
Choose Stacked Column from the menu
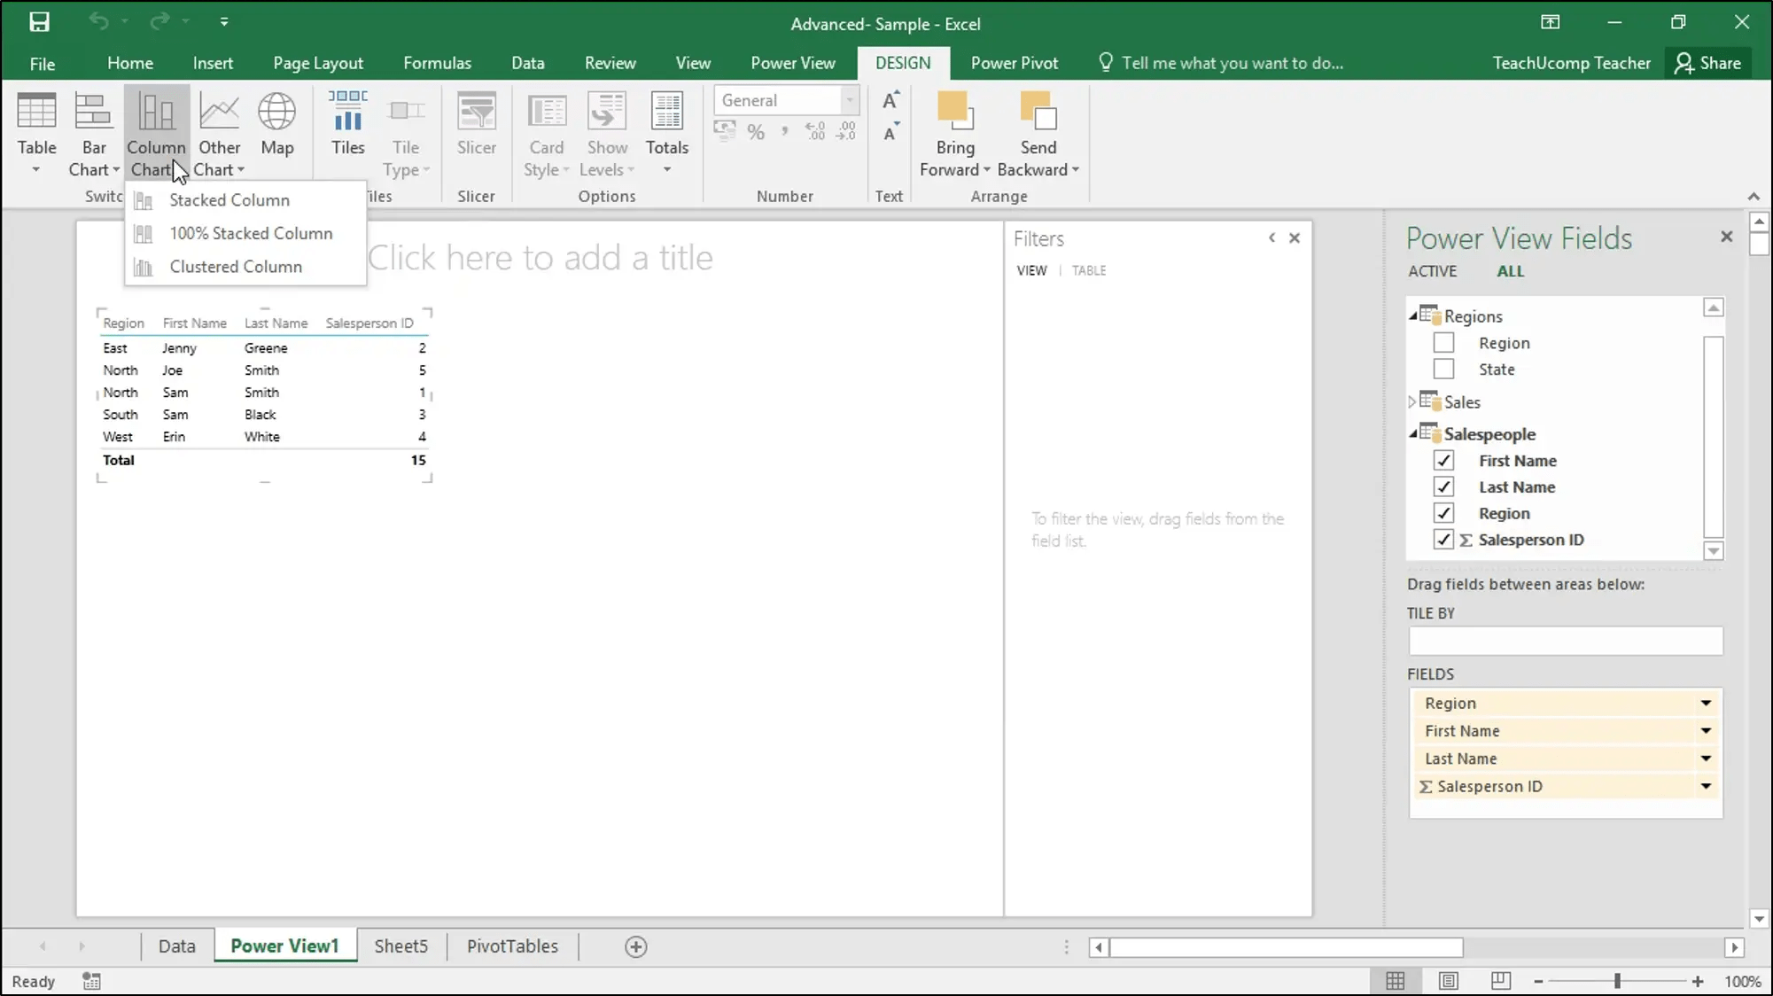[x=229, y=200]
